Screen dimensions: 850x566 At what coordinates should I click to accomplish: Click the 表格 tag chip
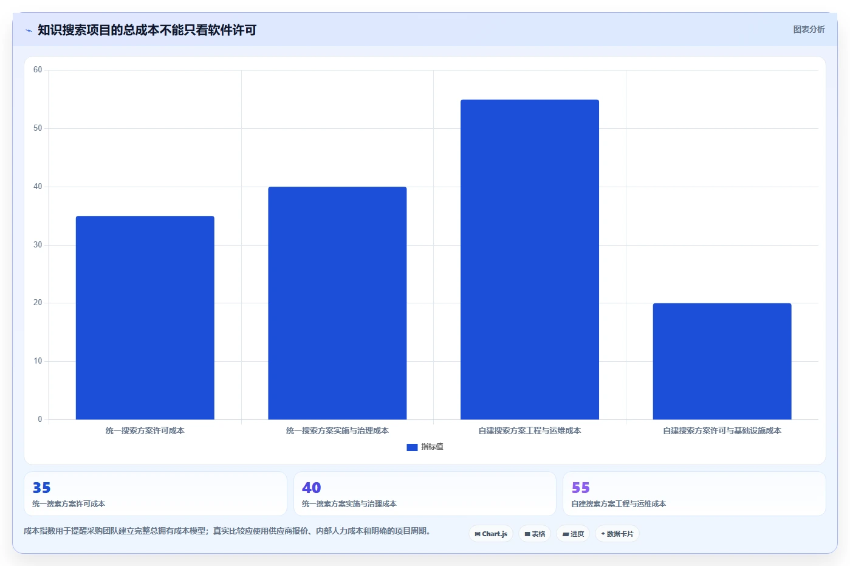535,534
